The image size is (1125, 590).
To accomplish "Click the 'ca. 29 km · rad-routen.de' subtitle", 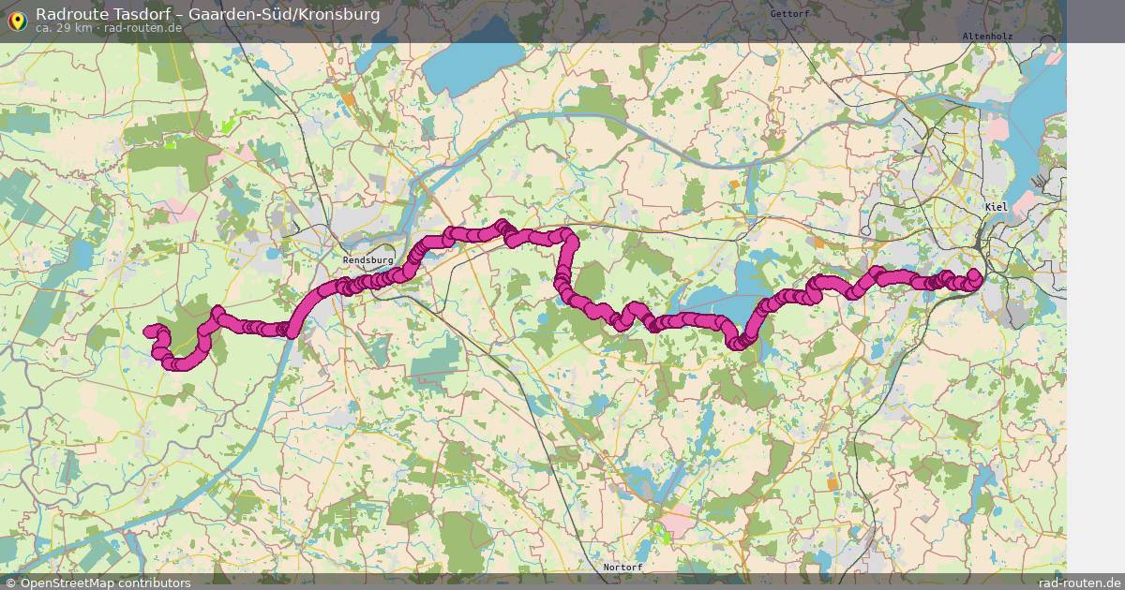I will 109,28.
